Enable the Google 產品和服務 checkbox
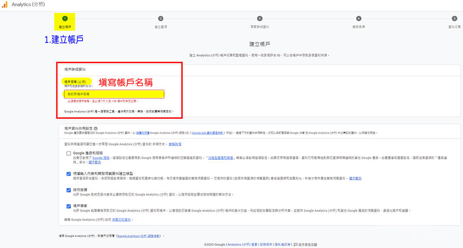The width and height of the screenshot is (463, 248). (x=69, y=154)
